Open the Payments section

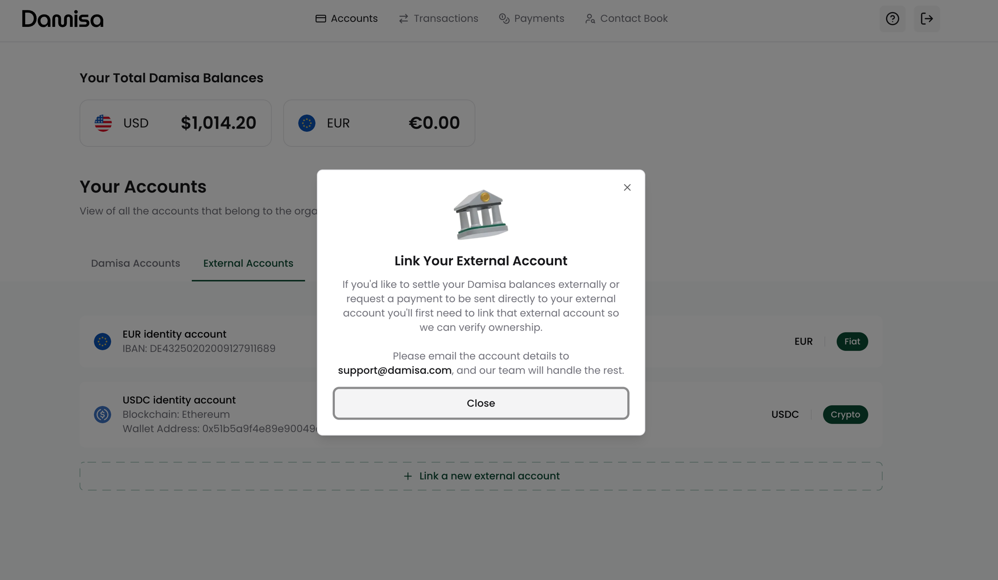point(531,19)
